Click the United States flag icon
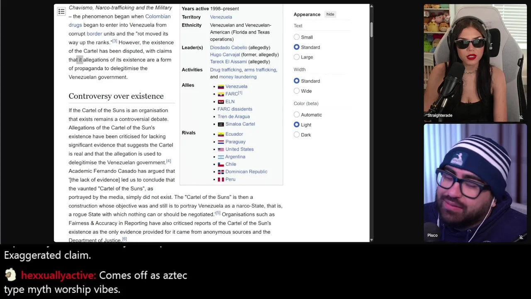The height and width of the screenshot is (299, 531). (221, 149)
